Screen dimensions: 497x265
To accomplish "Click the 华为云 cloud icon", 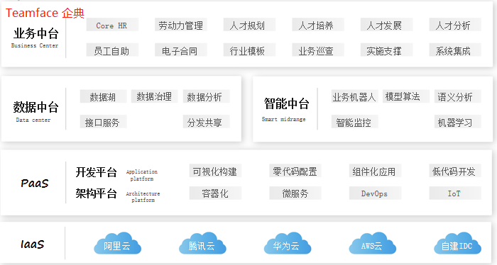I will [288, 244].
